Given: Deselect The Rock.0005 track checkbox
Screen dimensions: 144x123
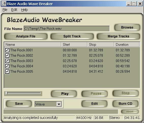Looking at the screenshot, I should pos(7,72).
